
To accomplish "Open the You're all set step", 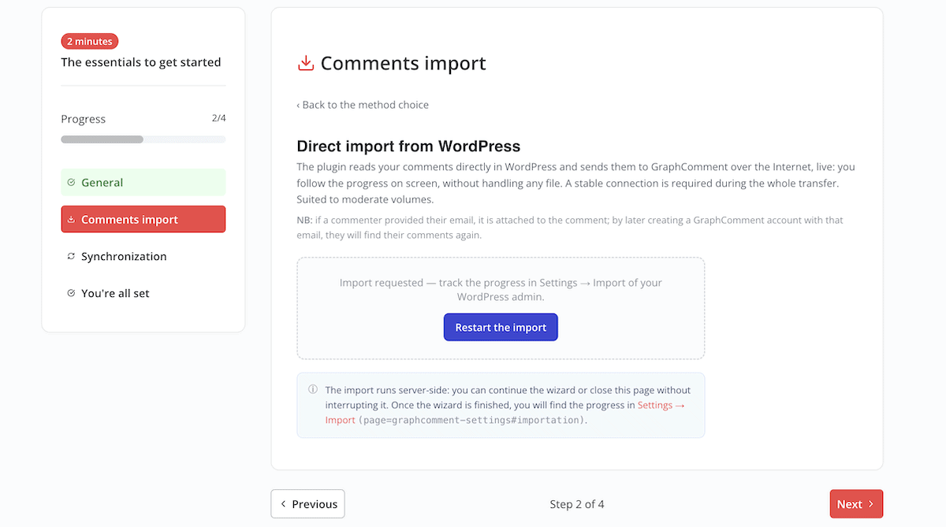I will (x=143, y=293).
